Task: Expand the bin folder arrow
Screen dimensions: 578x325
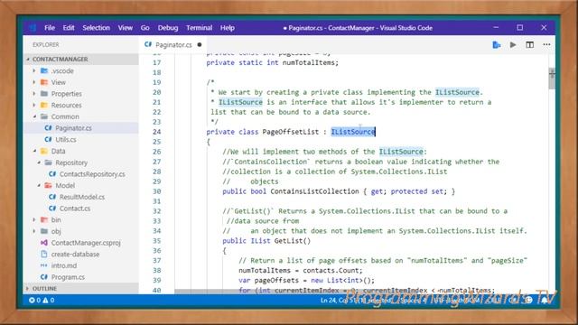Action: tap(34, 219)
